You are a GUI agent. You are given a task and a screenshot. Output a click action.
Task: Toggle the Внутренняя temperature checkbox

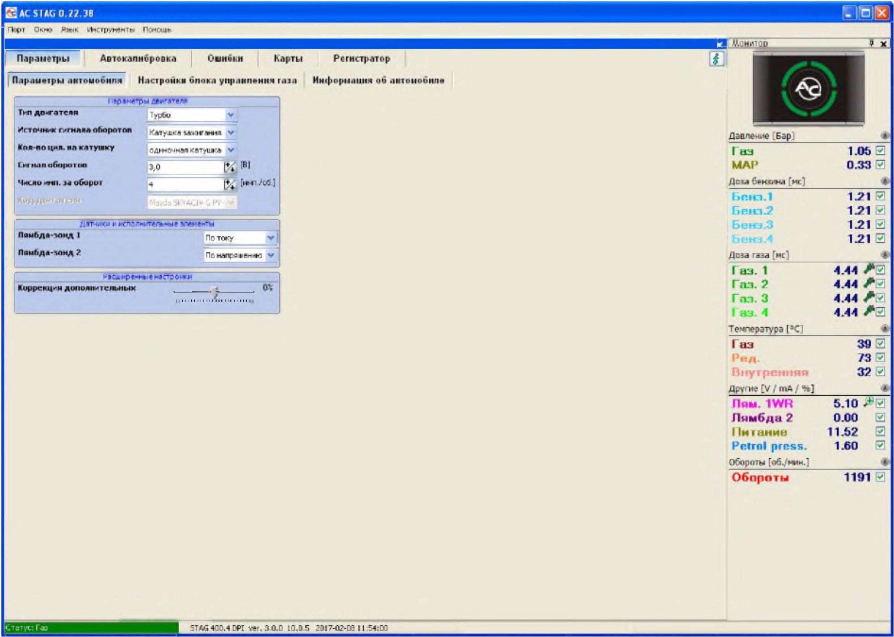(881, 372)
